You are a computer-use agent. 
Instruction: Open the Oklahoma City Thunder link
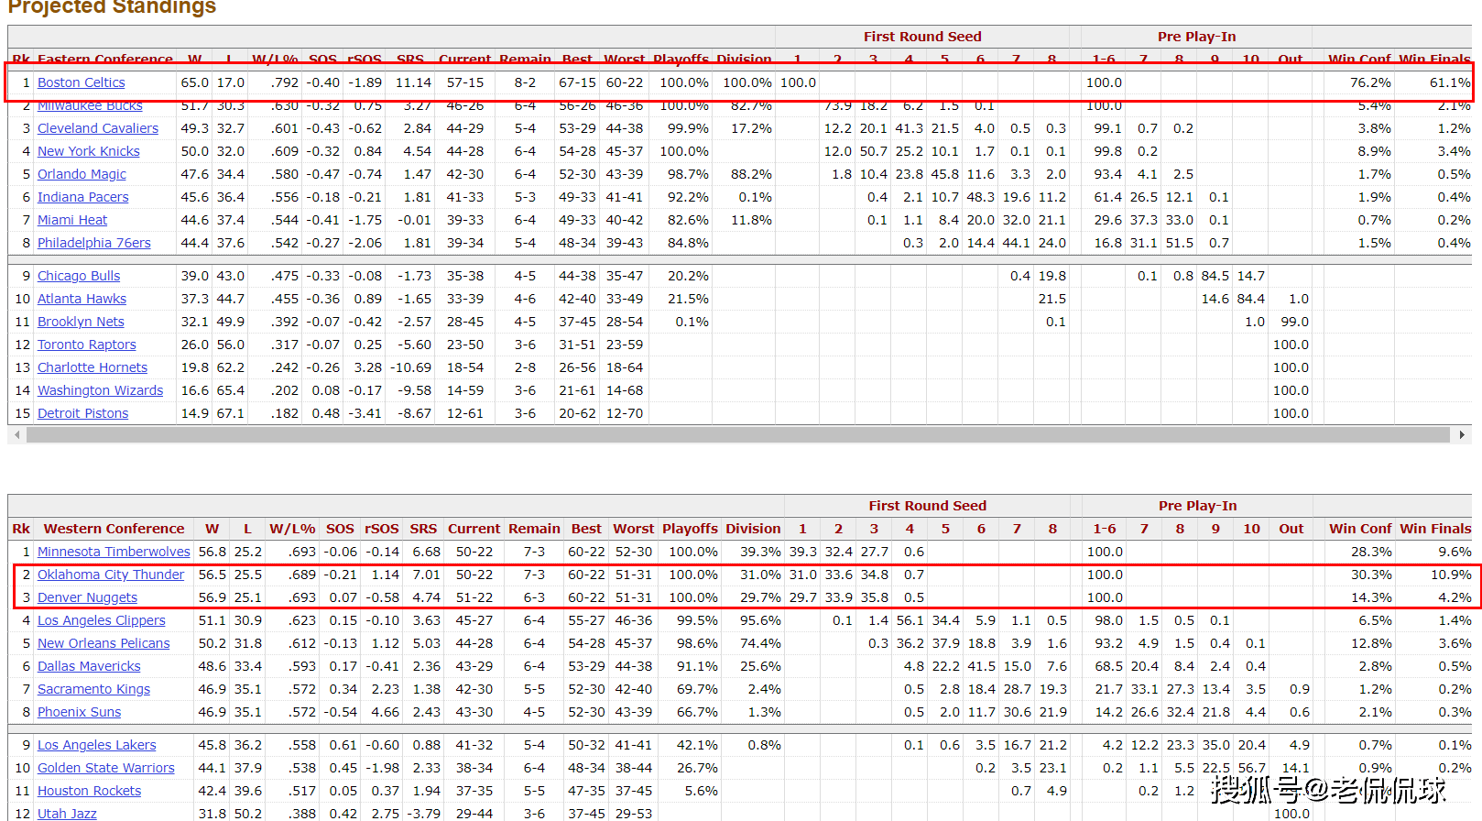(x=110, y=575)
